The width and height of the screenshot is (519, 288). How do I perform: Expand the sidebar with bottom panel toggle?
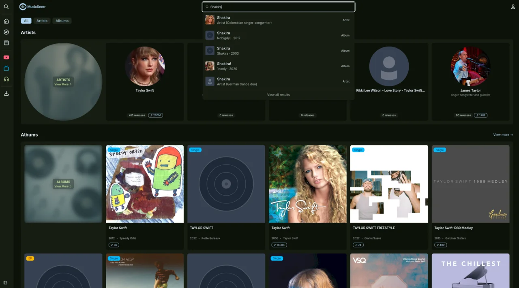pyautogui.click(x=6, y=282)
